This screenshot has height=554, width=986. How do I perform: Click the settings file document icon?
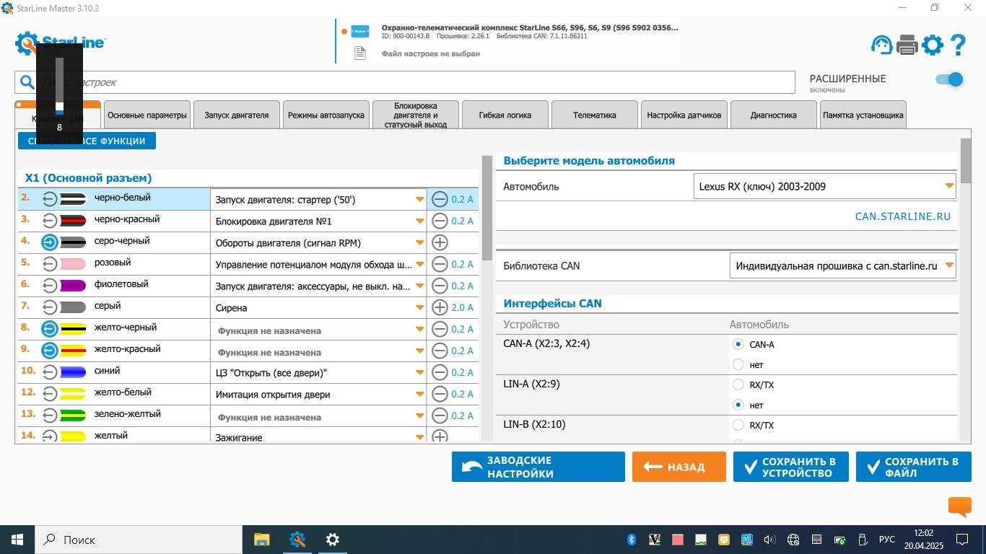pyautogui.click(x=359, y=53)
